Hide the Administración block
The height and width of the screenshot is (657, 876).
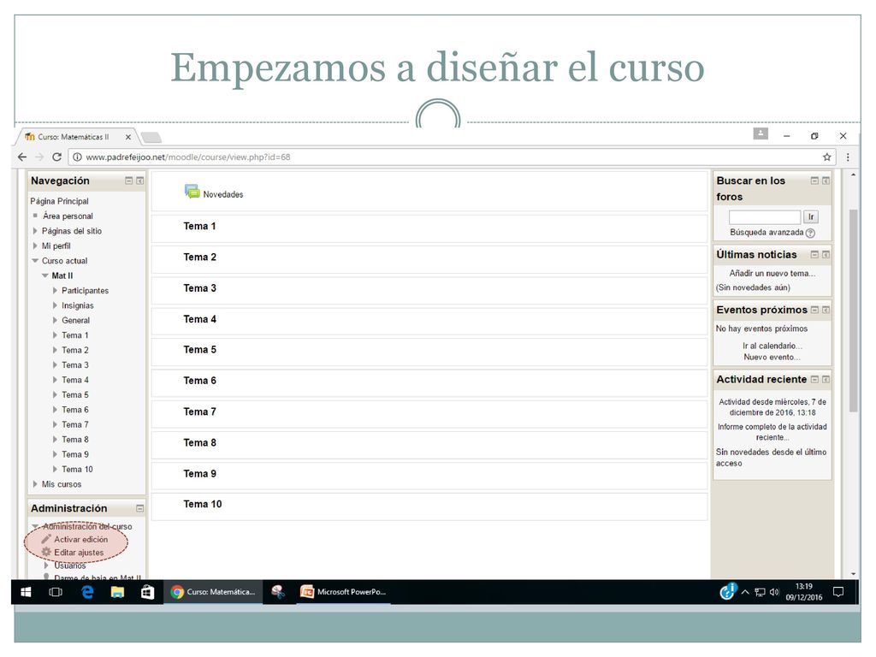click(139, 508)
